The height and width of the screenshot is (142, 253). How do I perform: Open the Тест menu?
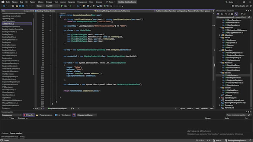pyautogui.click(x=56, y=2)
